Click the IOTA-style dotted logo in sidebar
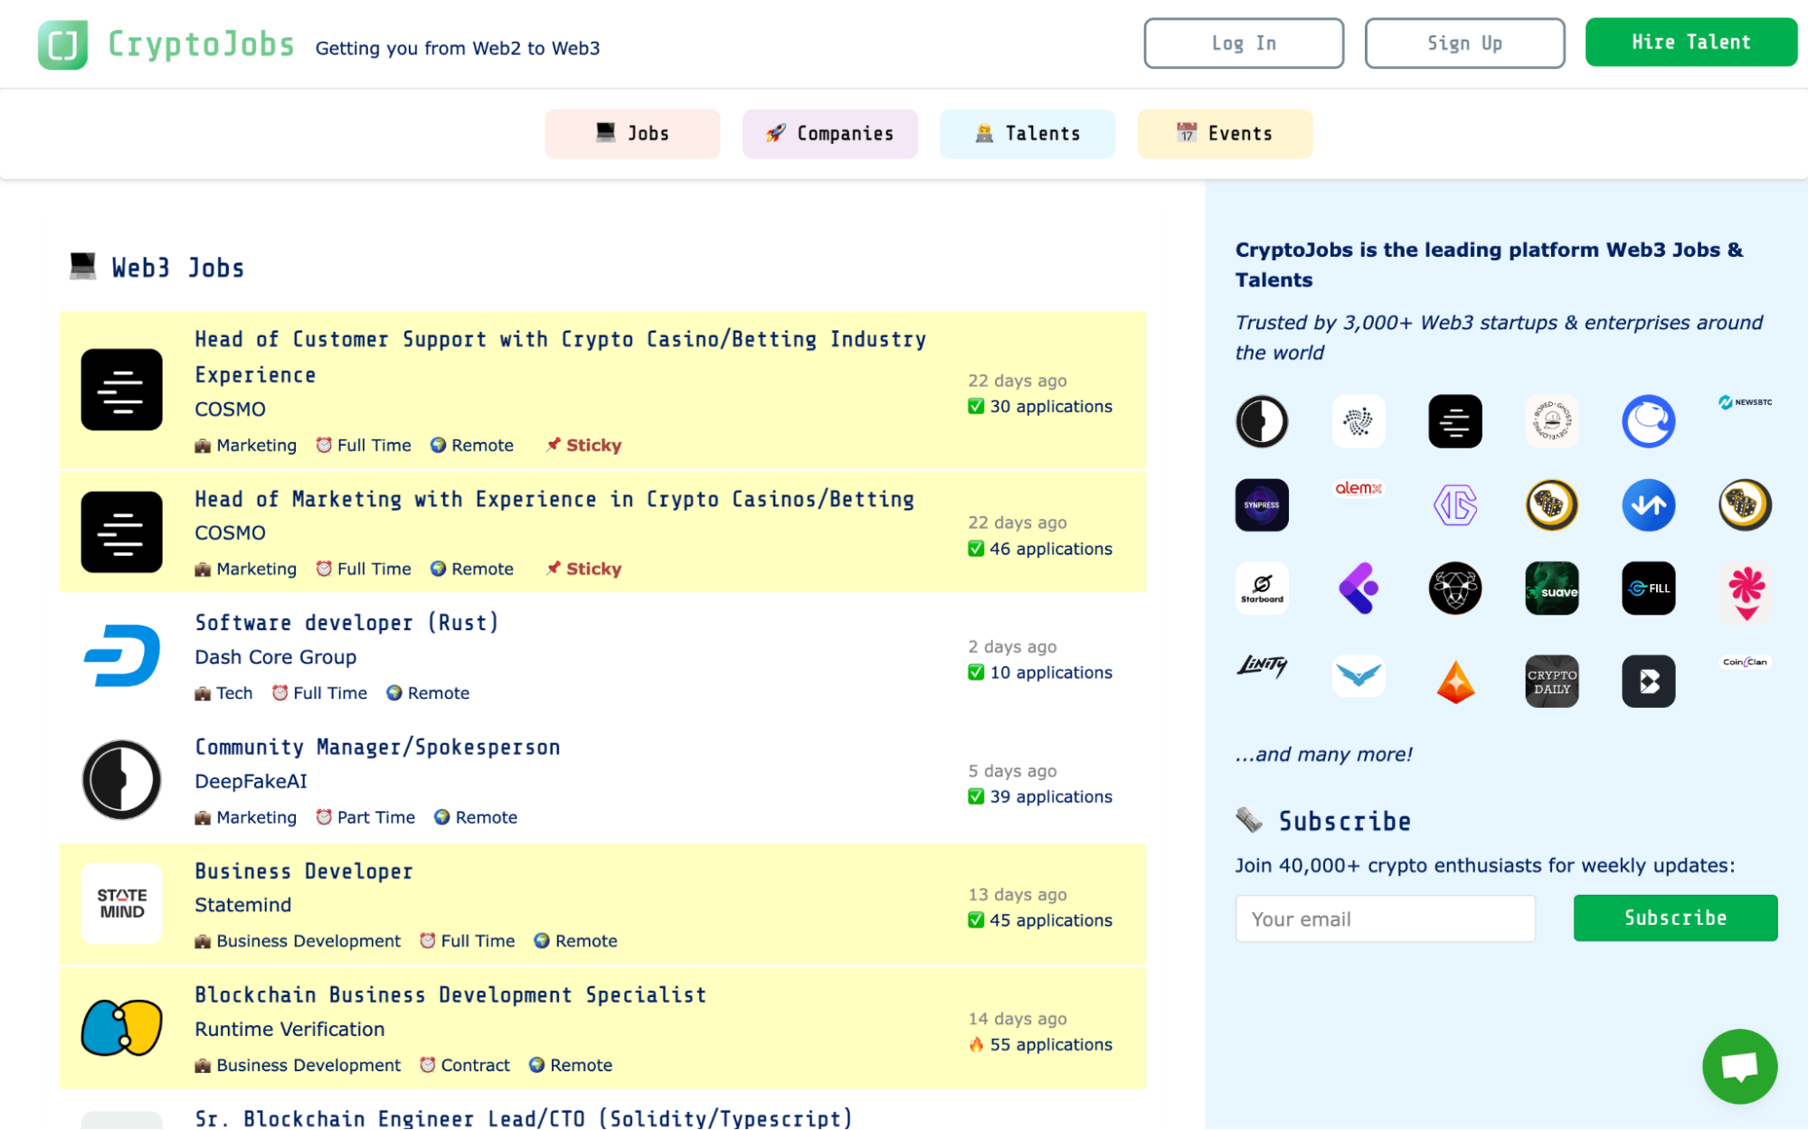This screenshot has width=1808, height=1130. 1358,421
